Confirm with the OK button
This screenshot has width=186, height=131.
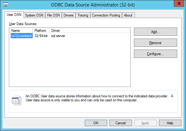tap(96, 123)
